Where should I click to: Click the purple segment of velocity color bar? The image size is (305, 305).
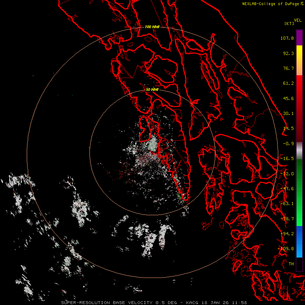(x=299, y=38)
